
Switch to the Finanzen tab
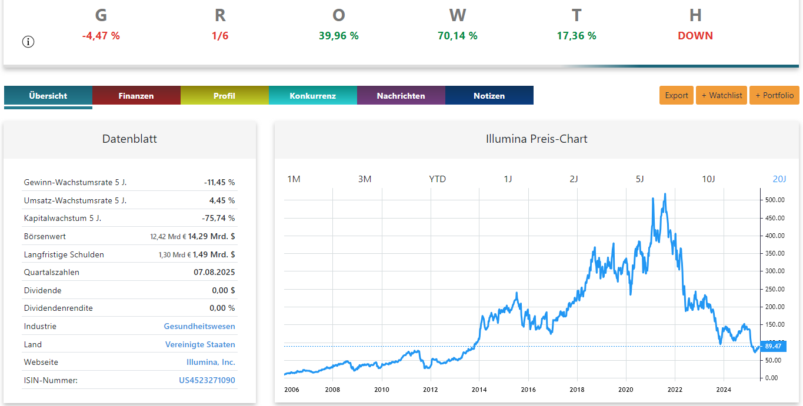[136, 96]
